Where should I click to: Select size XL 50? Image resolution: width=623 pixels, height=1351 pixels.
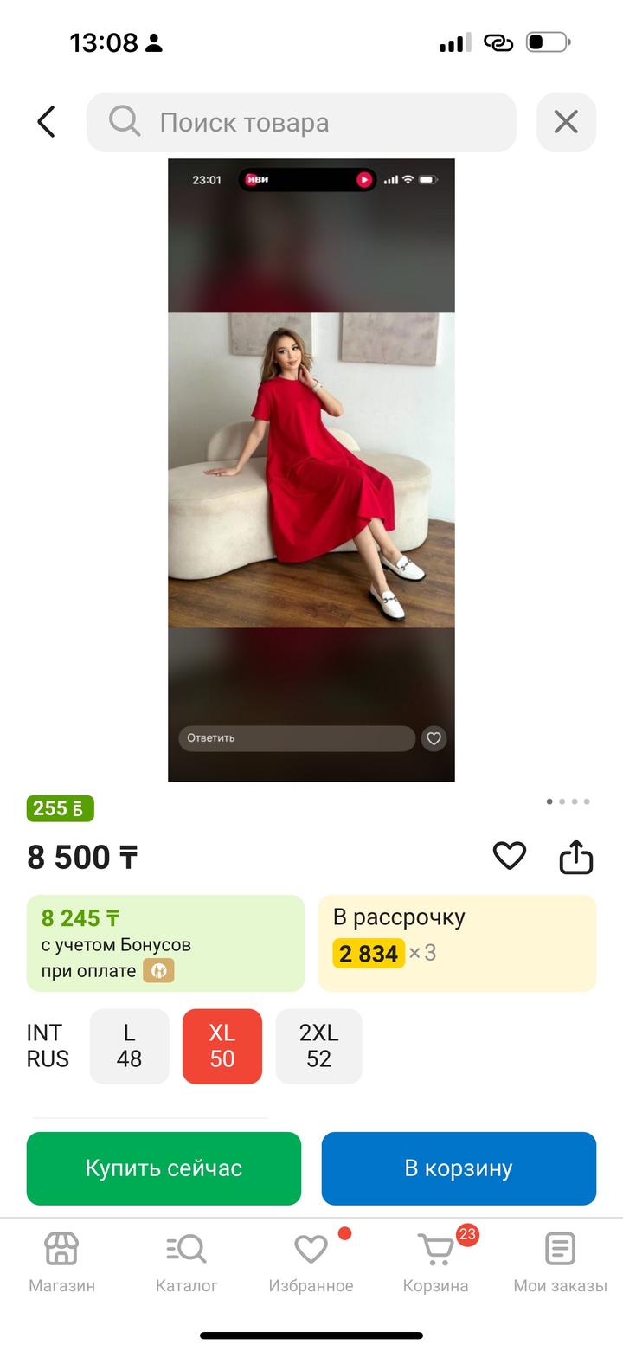(222, 1045)
